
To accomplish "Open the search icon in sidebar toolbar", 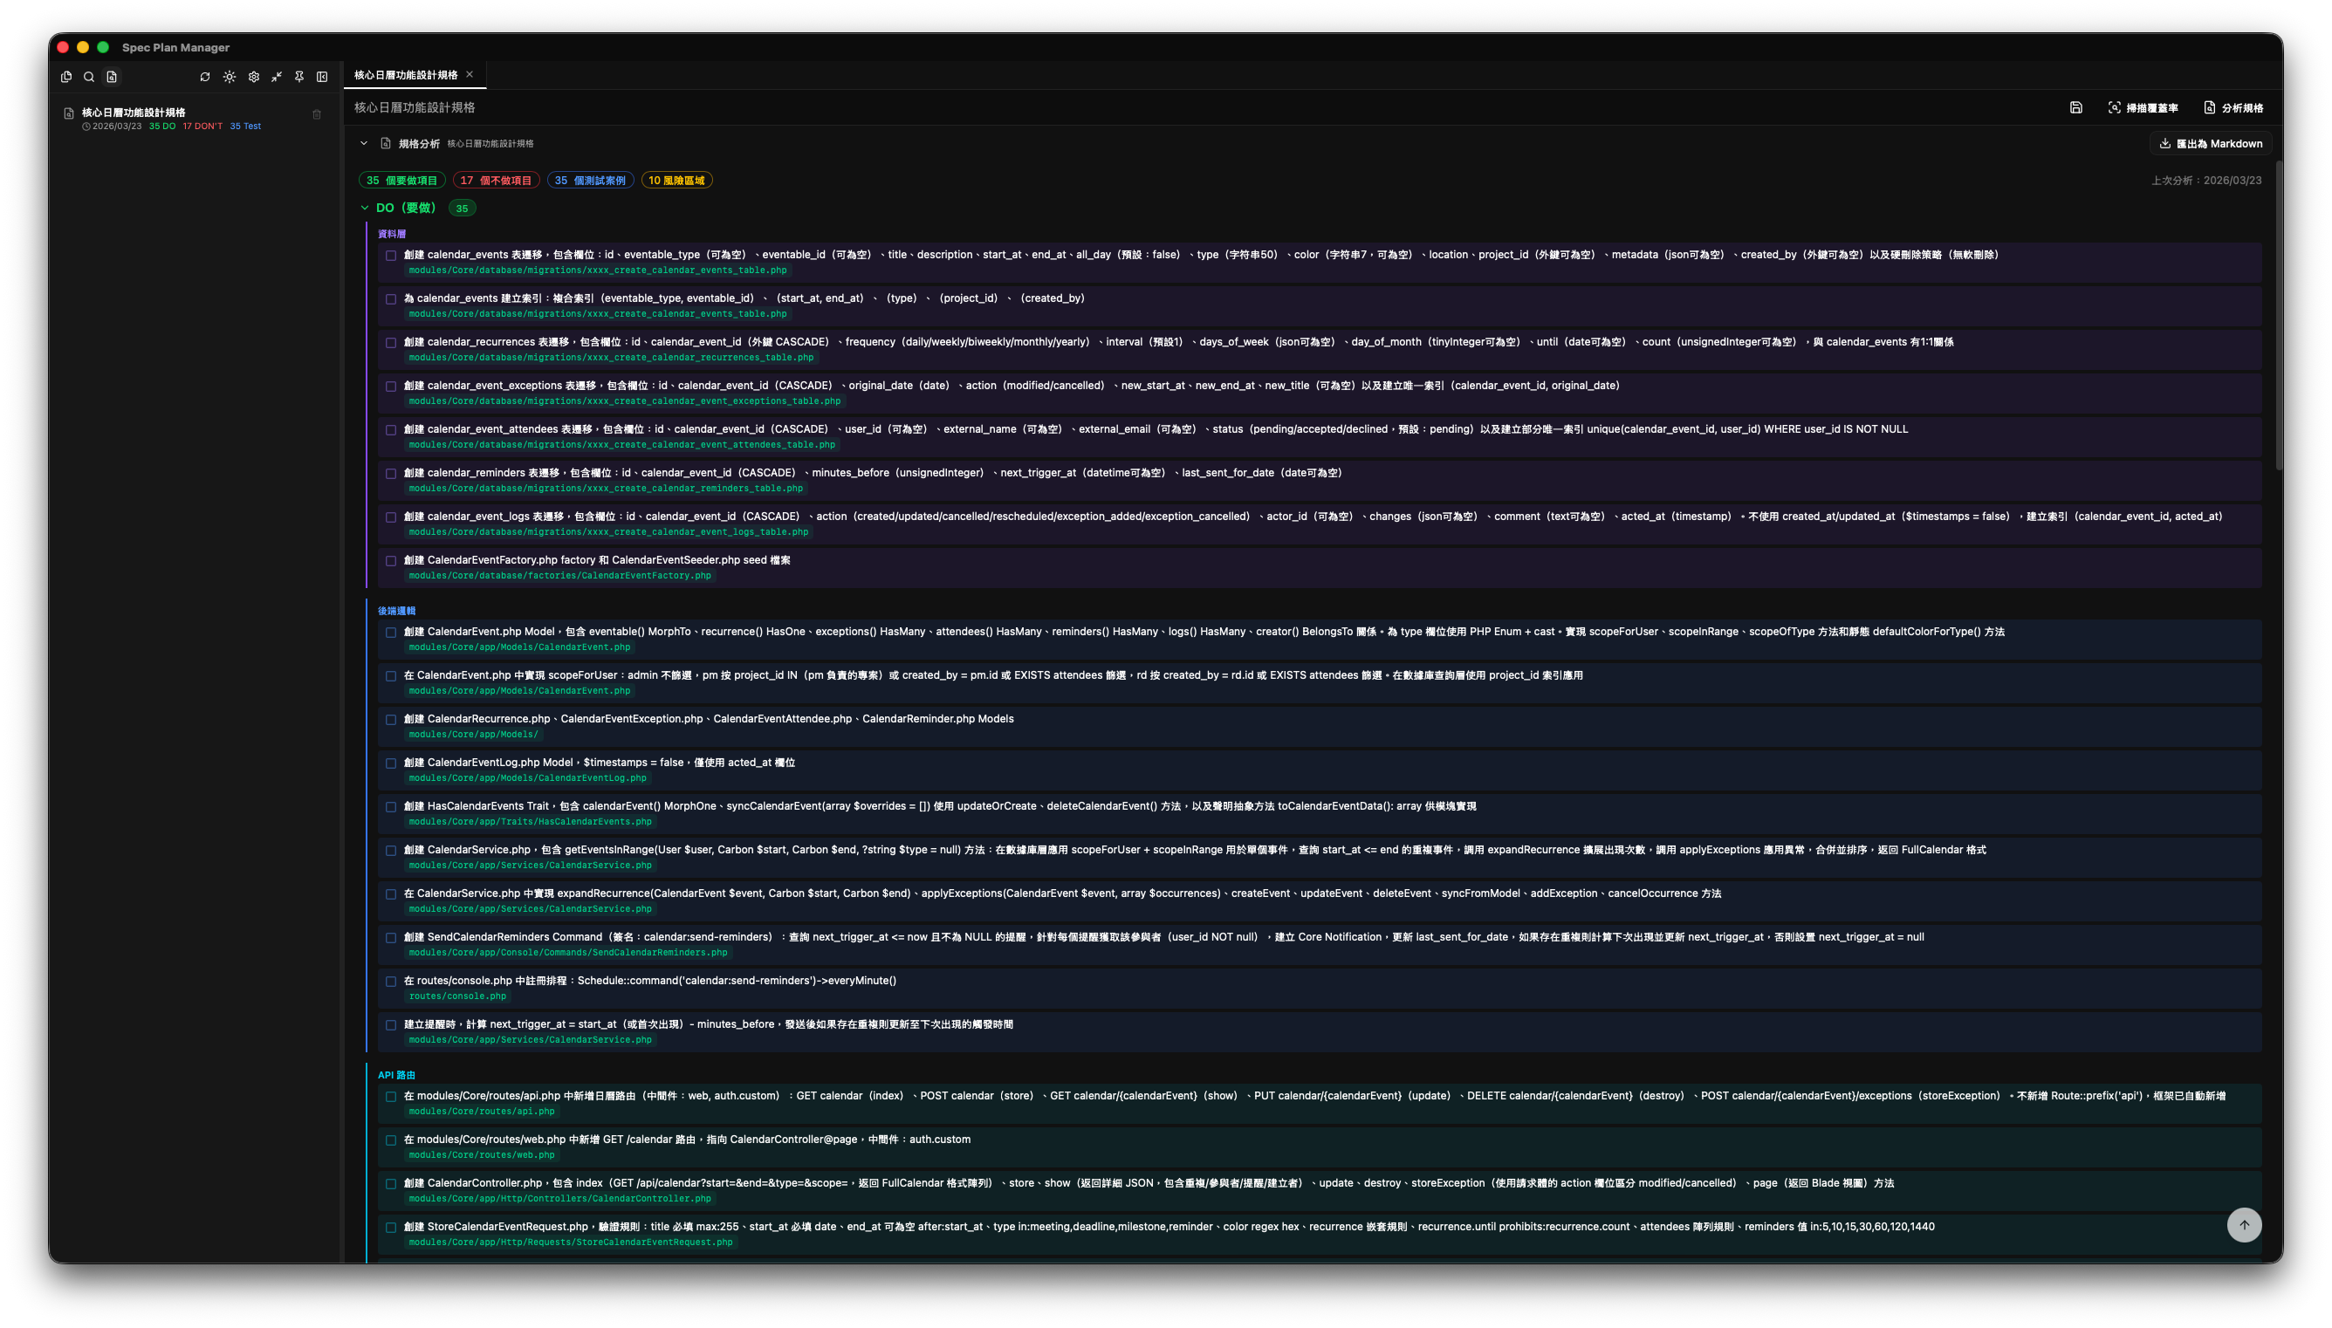I will [x=88, y=77].
